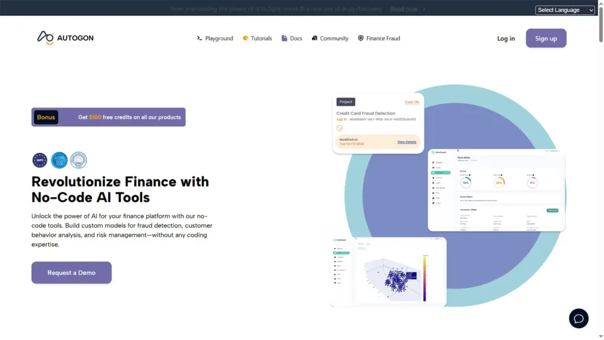This screenshot has width=604, height=340.
Task: Click the score dashboard screenshot
Action: click(x=496, y=191)
